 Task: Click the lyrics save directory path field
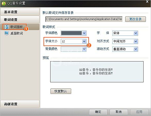(84, 19)
